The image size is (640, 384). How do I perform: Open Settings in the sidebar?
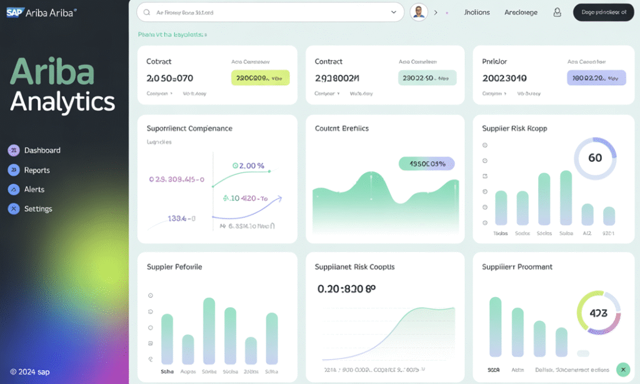(x=30, y=209)
